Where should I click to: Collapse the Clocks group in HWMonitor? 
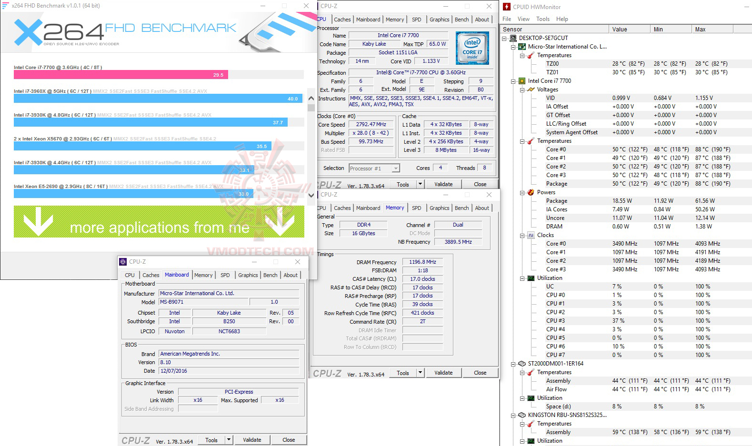[522, 236]
